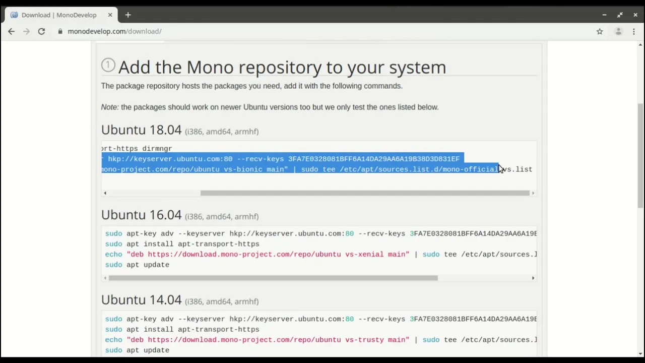Viewport: 645px width, 363px height.
Task: Reload the MonoDevelop download page
Action: coord(41,31)
